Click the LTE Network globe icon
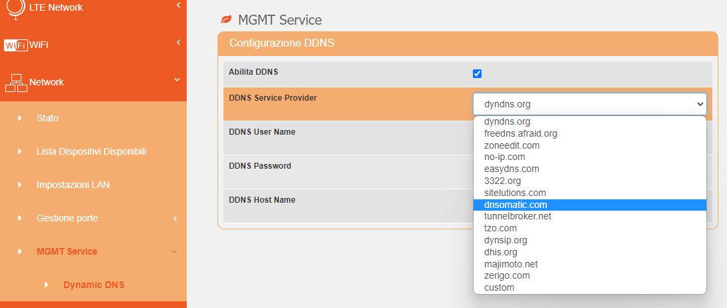 [x=14, y=8]
